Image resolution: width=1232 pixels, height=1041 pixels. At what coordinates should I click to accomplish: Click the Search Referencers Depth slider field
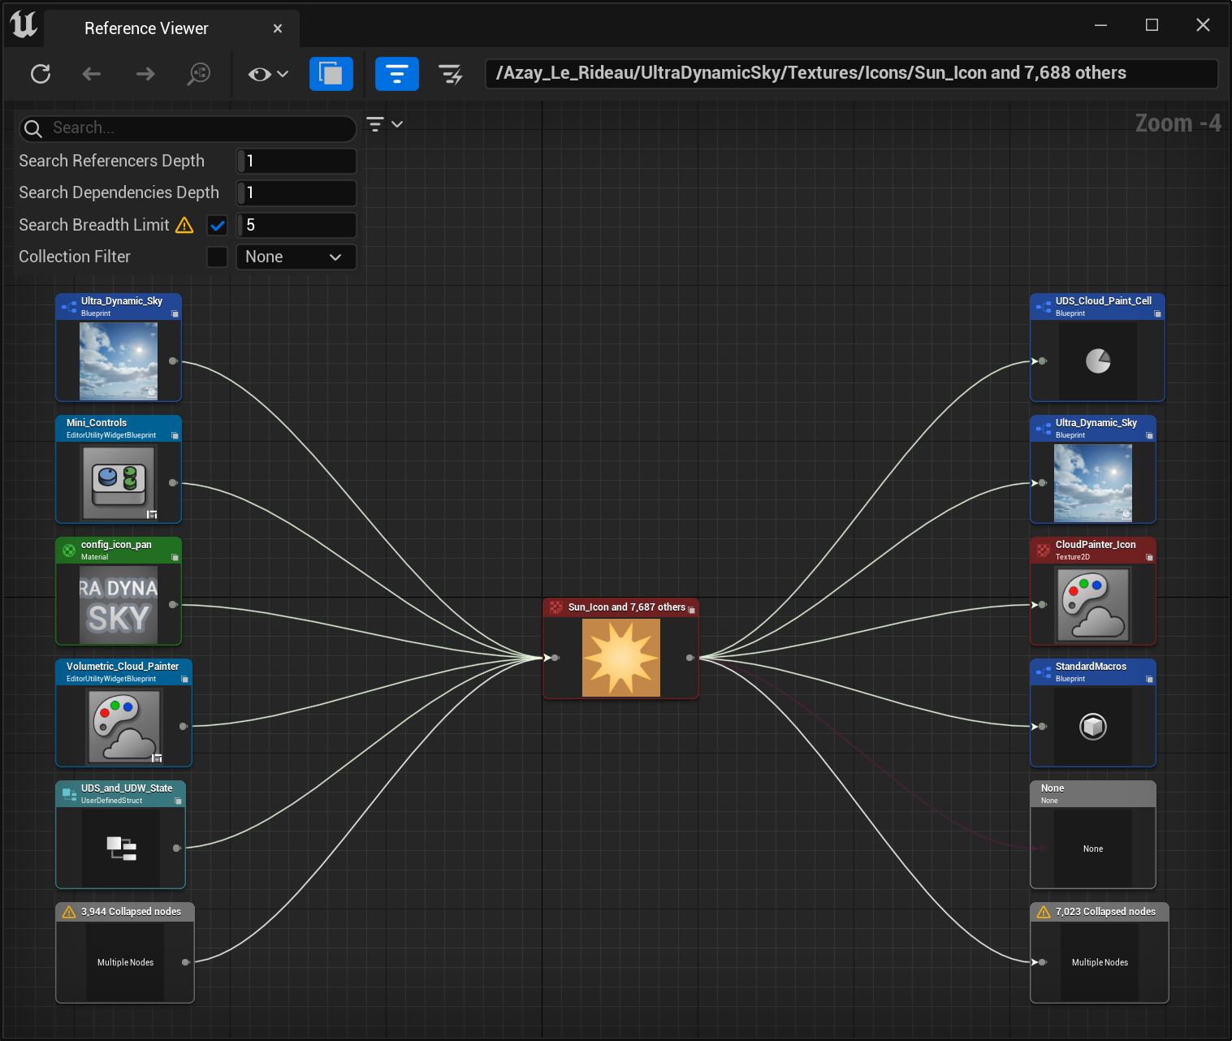point(296,161)
